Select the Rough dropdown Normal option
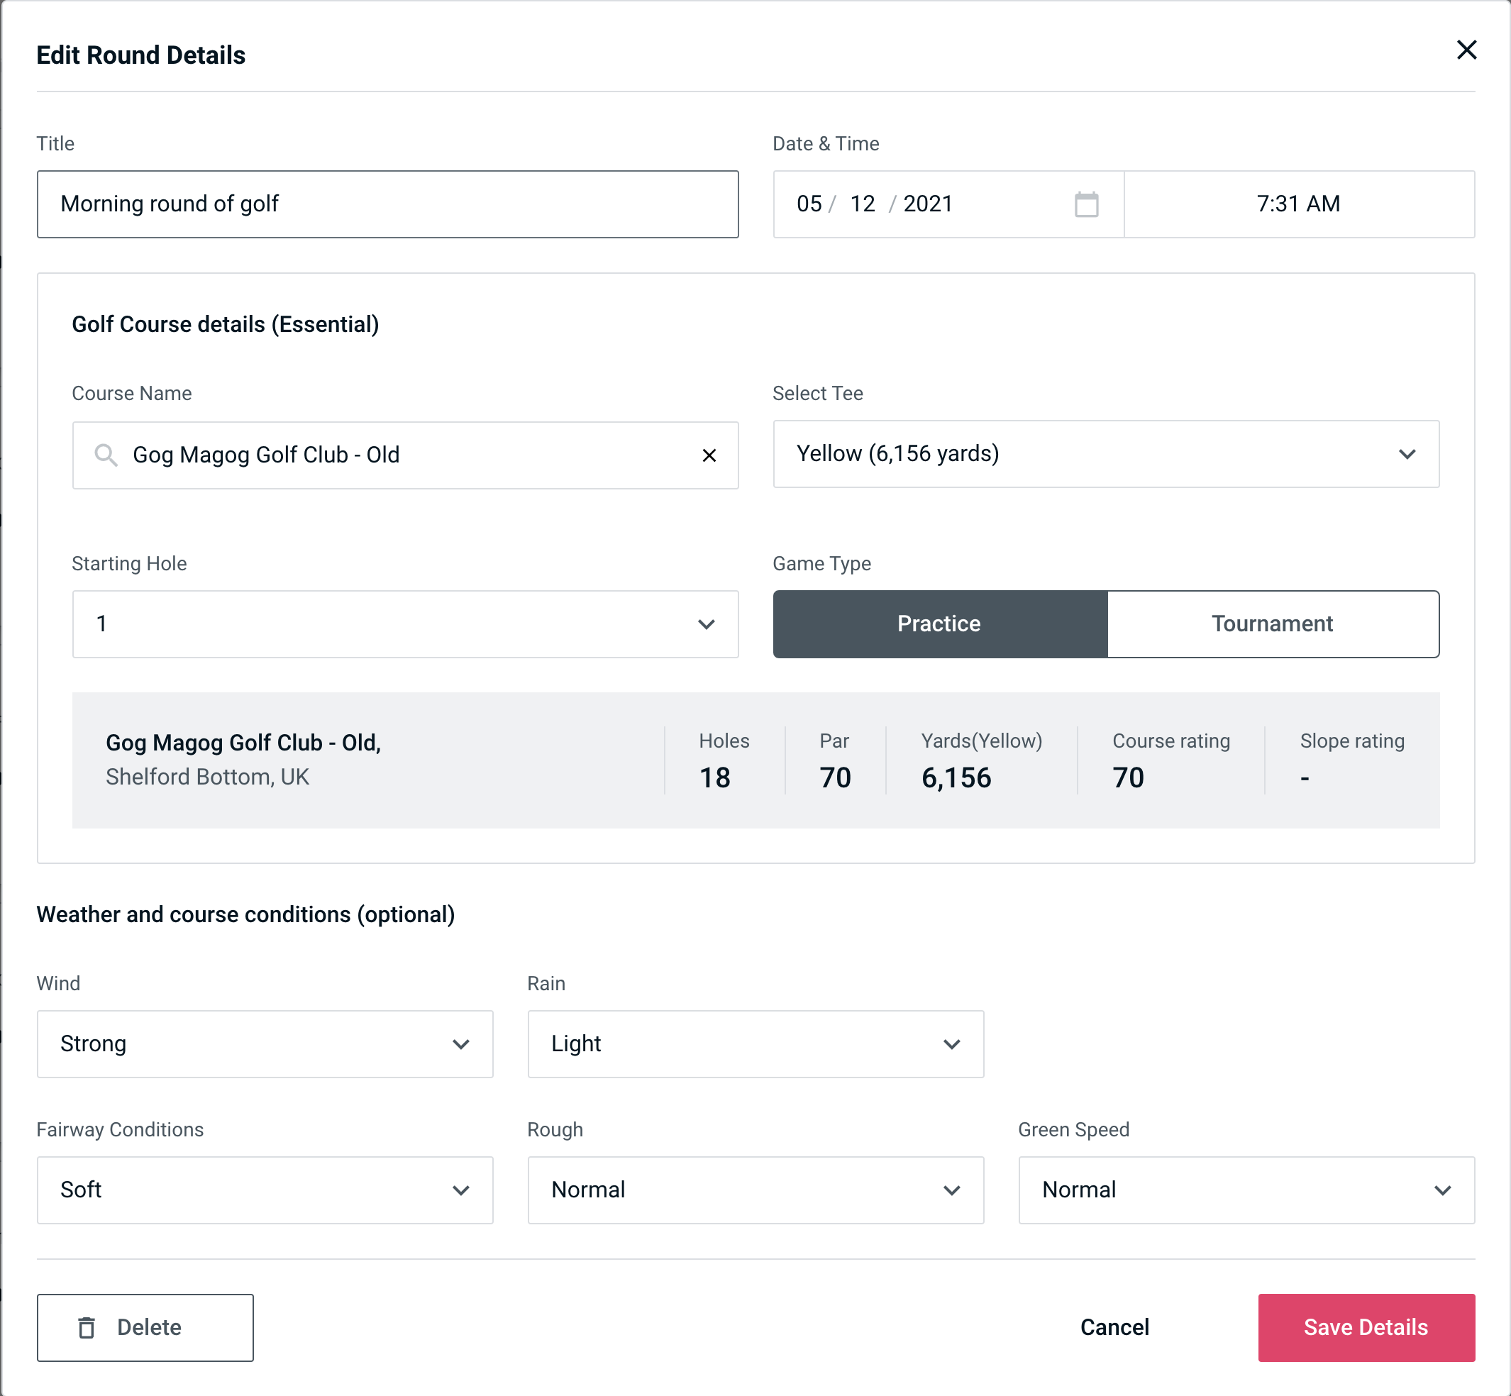1511x1396 pixels. pos(757,1190)
